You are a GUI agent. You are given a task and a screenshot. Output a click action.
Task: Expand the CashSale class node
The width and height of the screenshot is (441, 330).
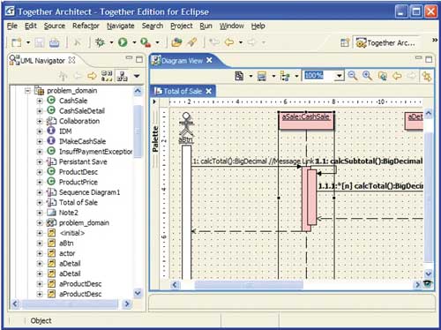[40, 101]
